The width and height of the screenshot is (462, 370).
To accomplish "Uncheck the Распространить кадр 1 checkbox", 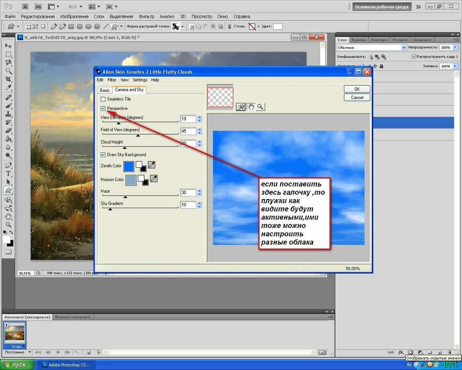I will [x=414, y=56].
